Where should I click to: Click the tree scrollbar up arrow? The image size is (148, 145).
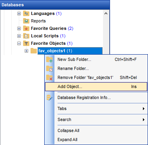tap(106, 13)
